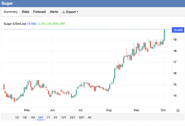Click the 15 price axis label

pyautogui.click(x=175, y=85)
